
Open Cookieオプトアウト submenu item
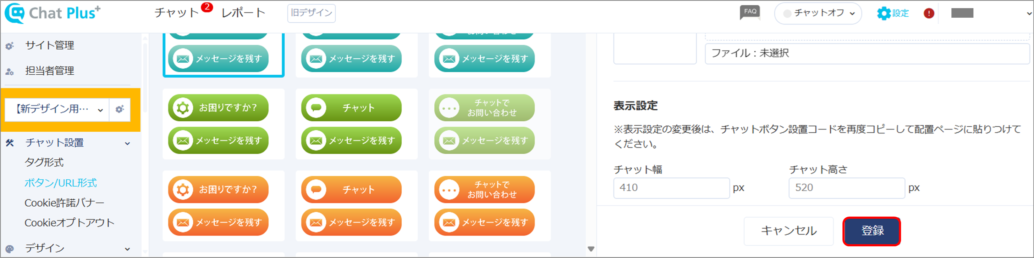[70, 223]
